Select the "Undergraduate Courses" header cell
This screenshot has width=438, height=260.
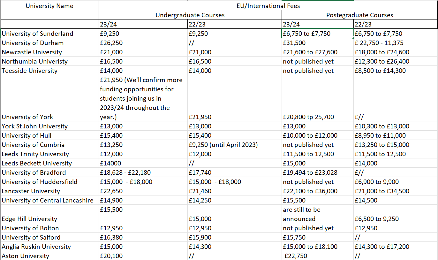[190, 15]
